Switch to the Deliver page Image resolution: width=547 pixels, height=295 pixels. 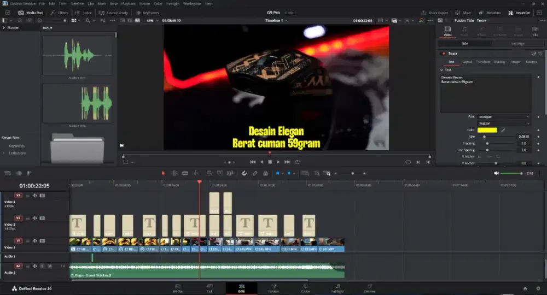coord(369,288)
